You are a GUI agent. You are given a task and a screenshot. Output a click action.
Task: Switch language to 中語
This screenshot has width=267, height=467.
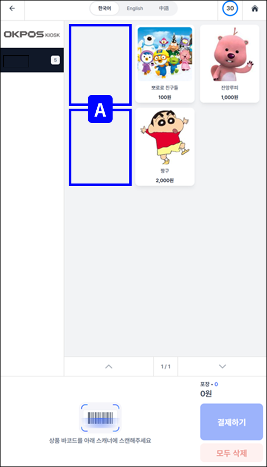coord(164,8)
